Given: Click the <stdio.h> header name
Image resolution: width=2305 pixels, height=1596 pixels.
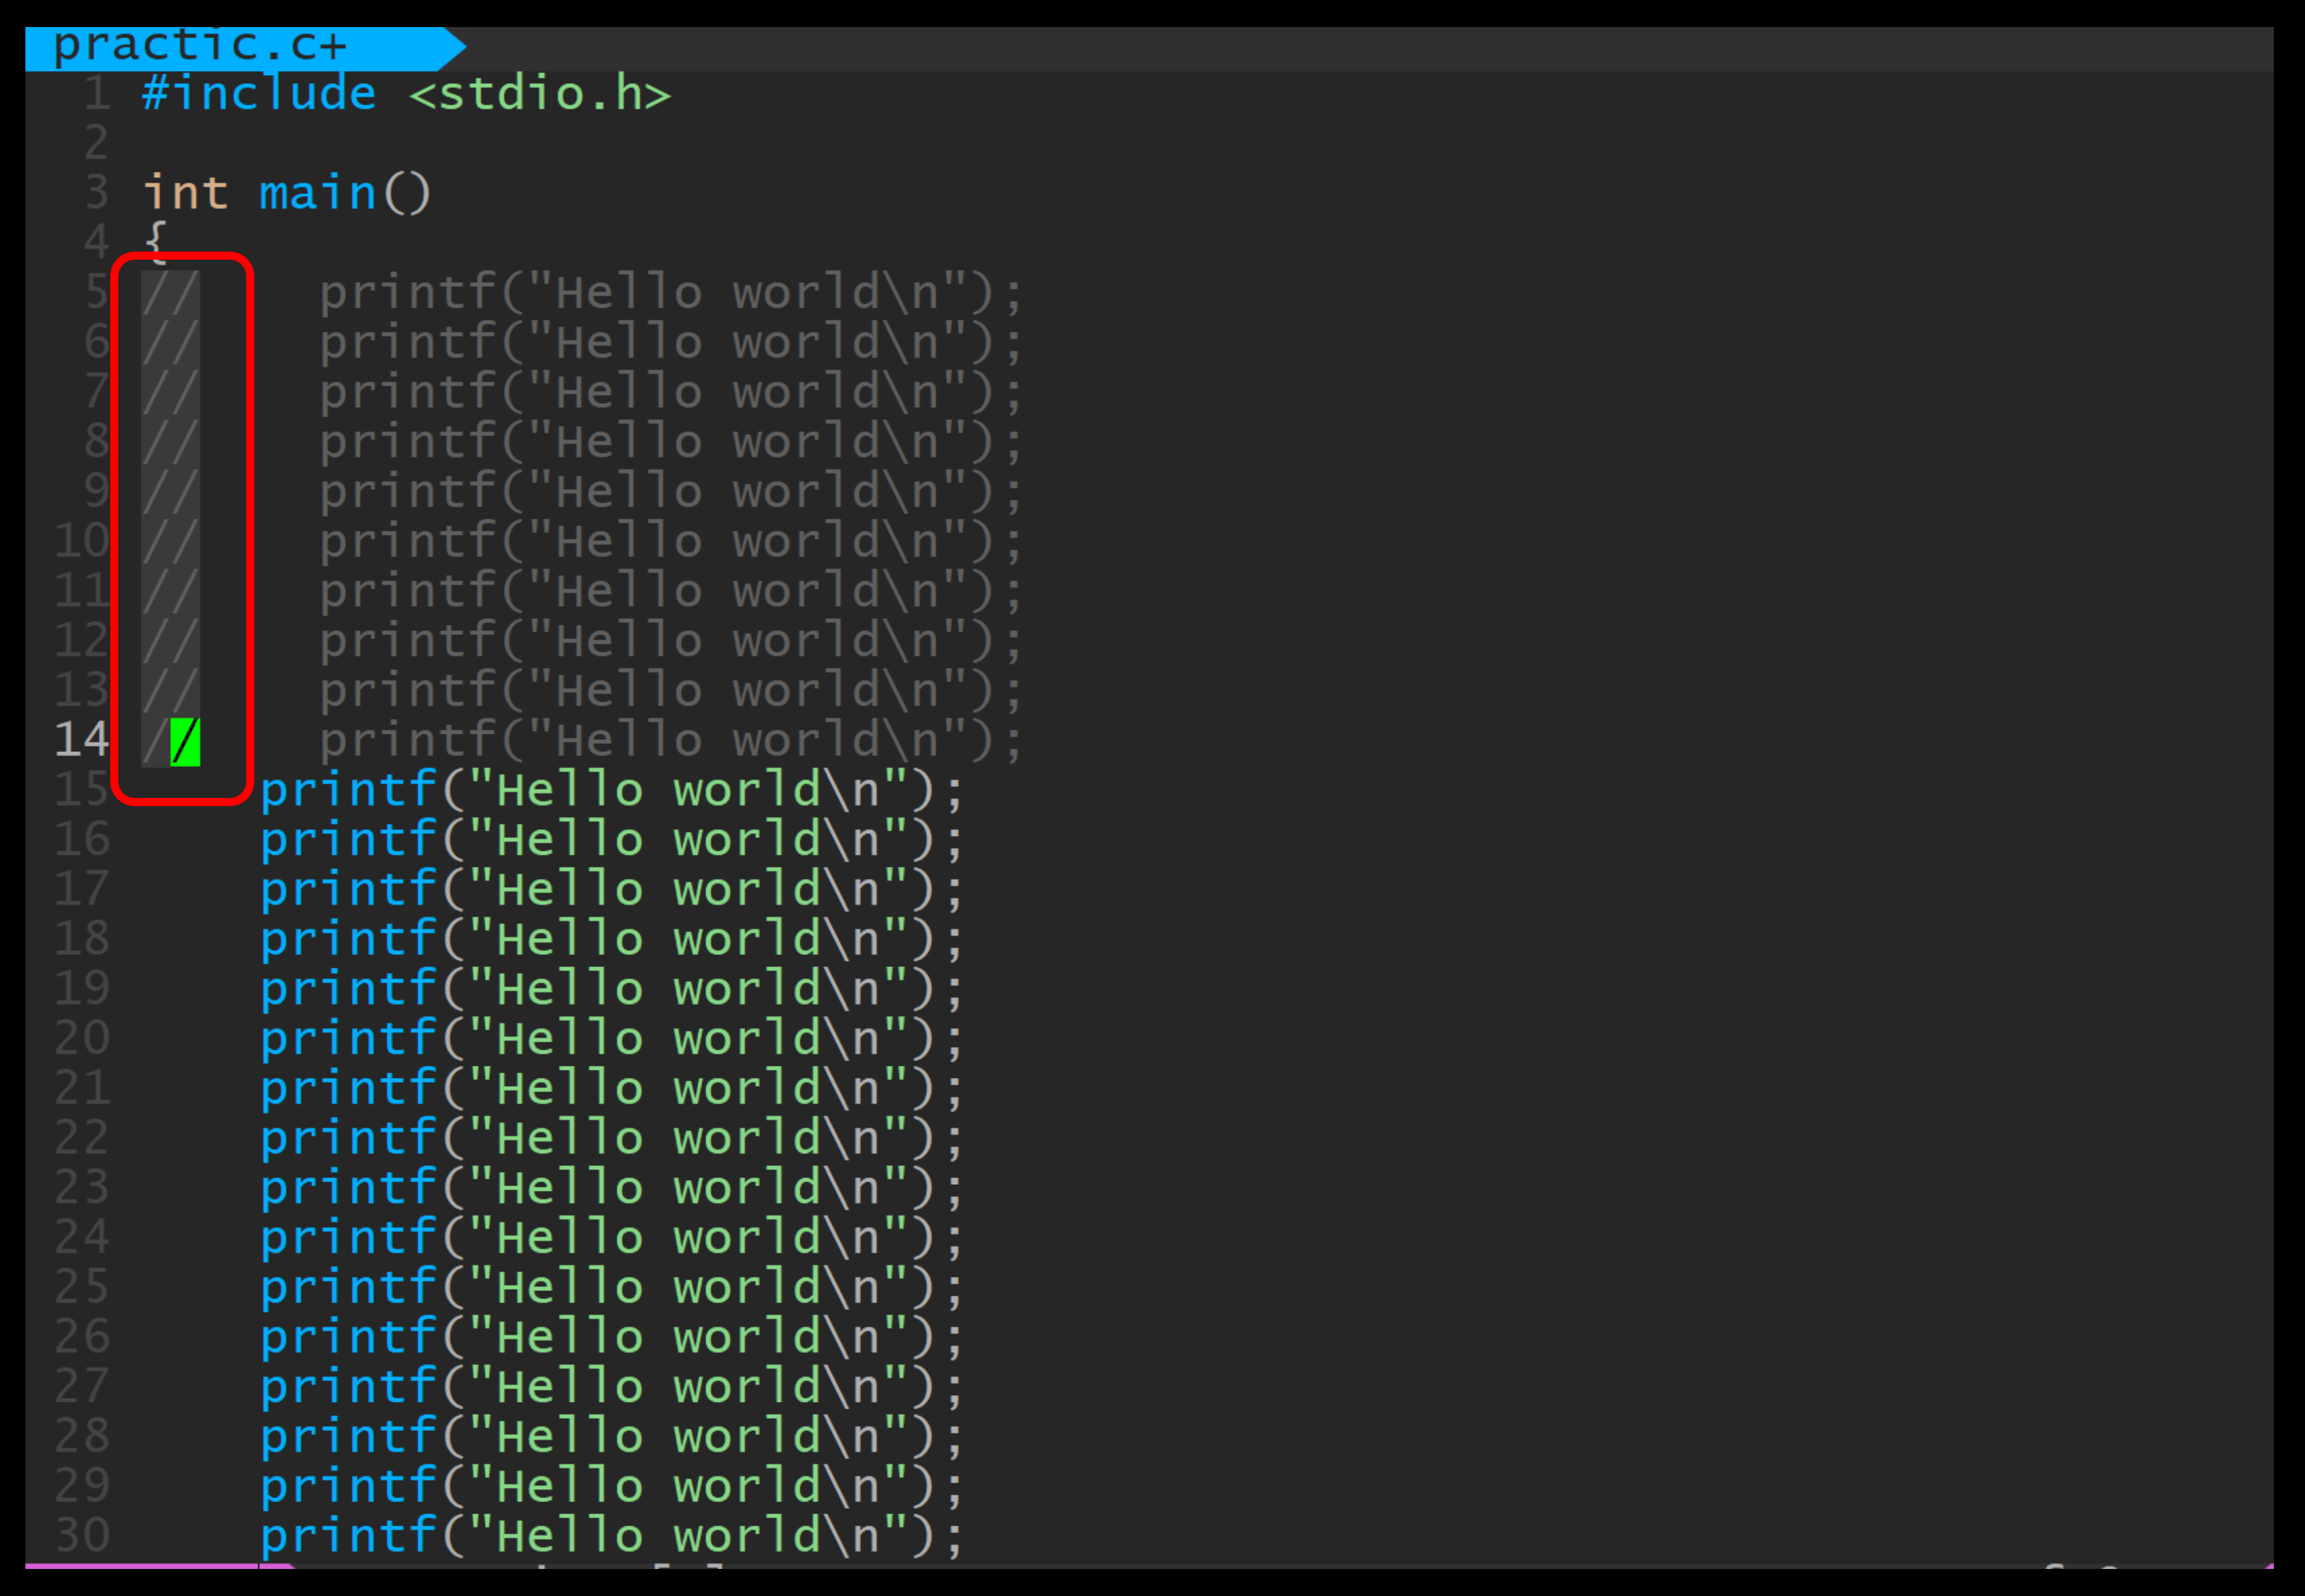Looking at the screenshot, I should (x=539, y=94).
